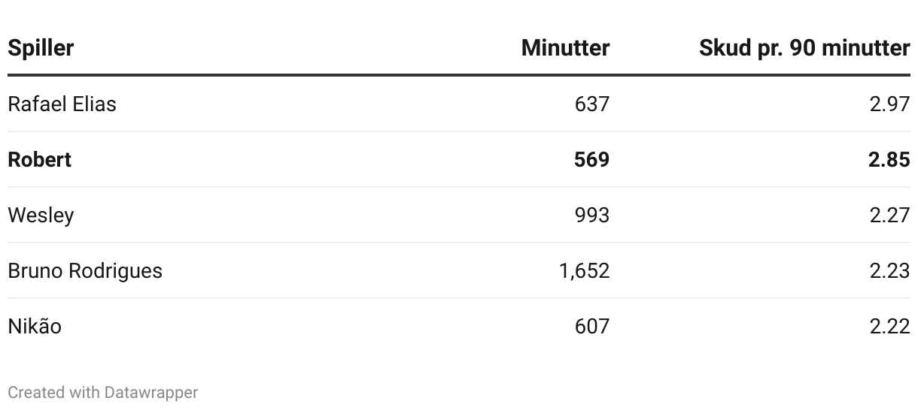The image size is (918, 410).
Task: Click the 607 minutes value
Action: pyautogui.click(x=592, y=326)
